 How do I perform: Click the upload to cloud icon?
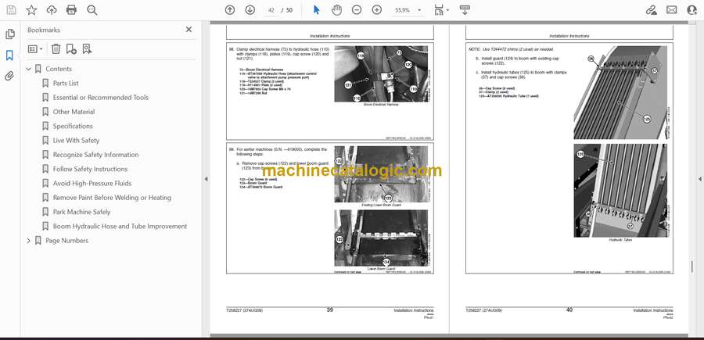tap(52, 10)
